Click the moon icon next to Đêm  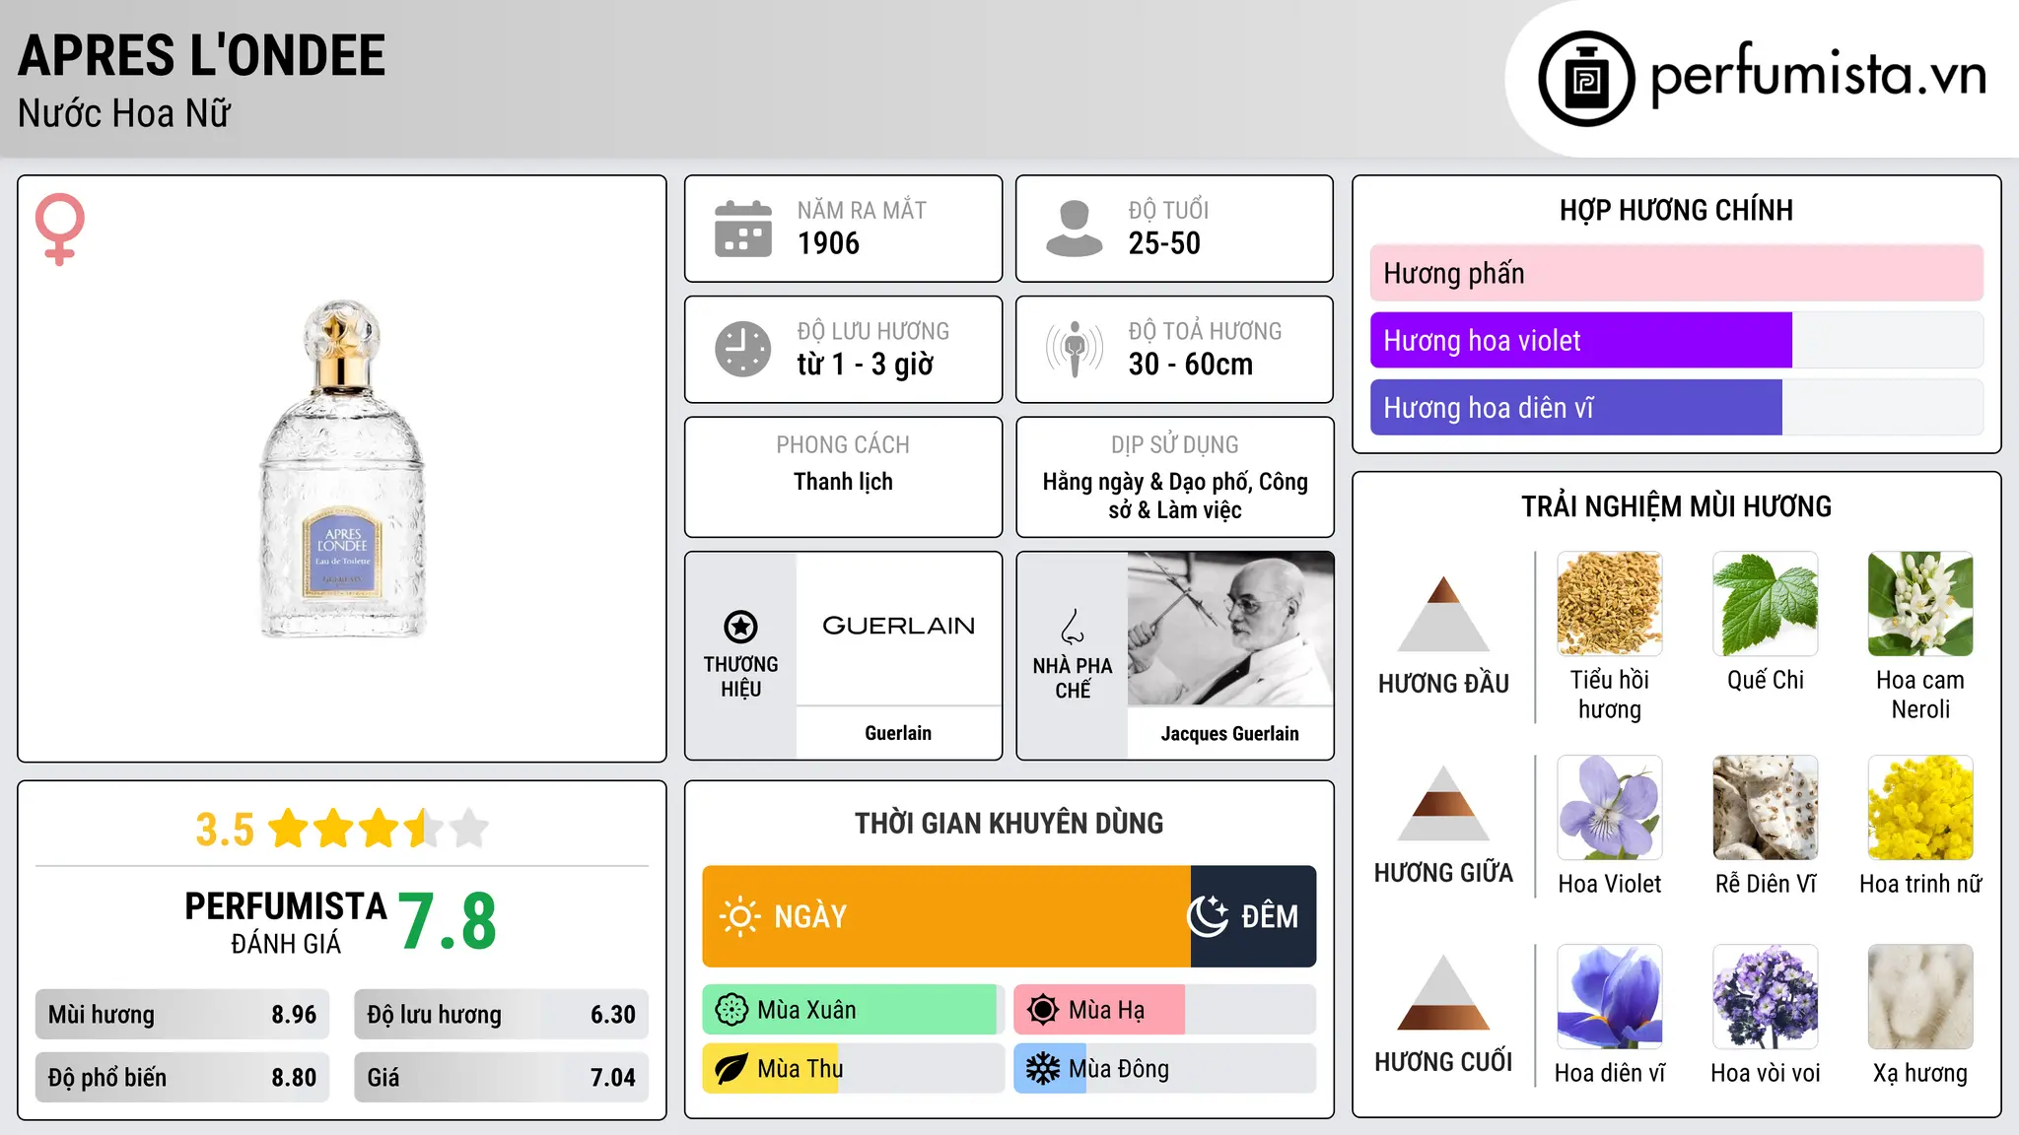coord(1209,916)
